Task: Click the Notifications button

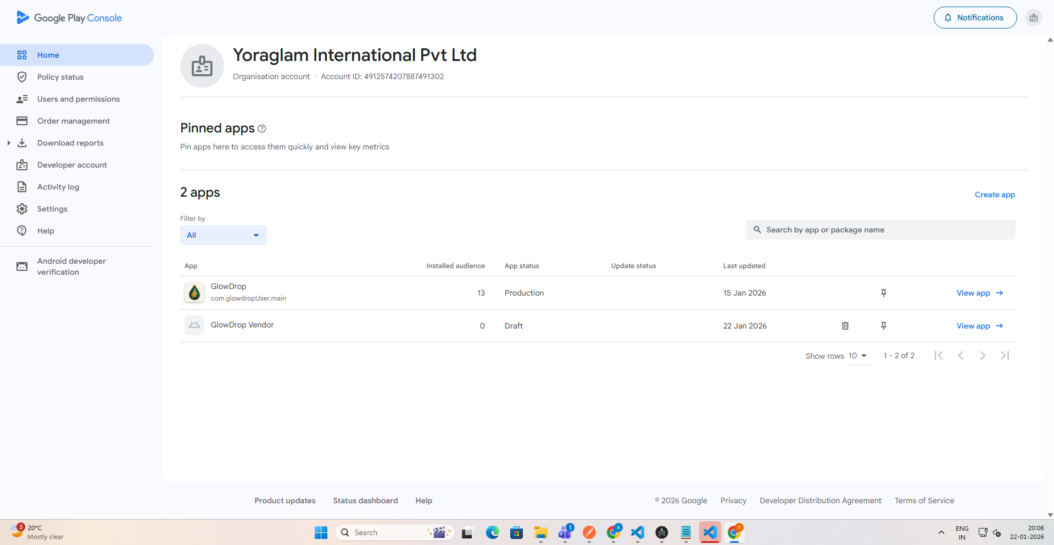Action: 974,18
